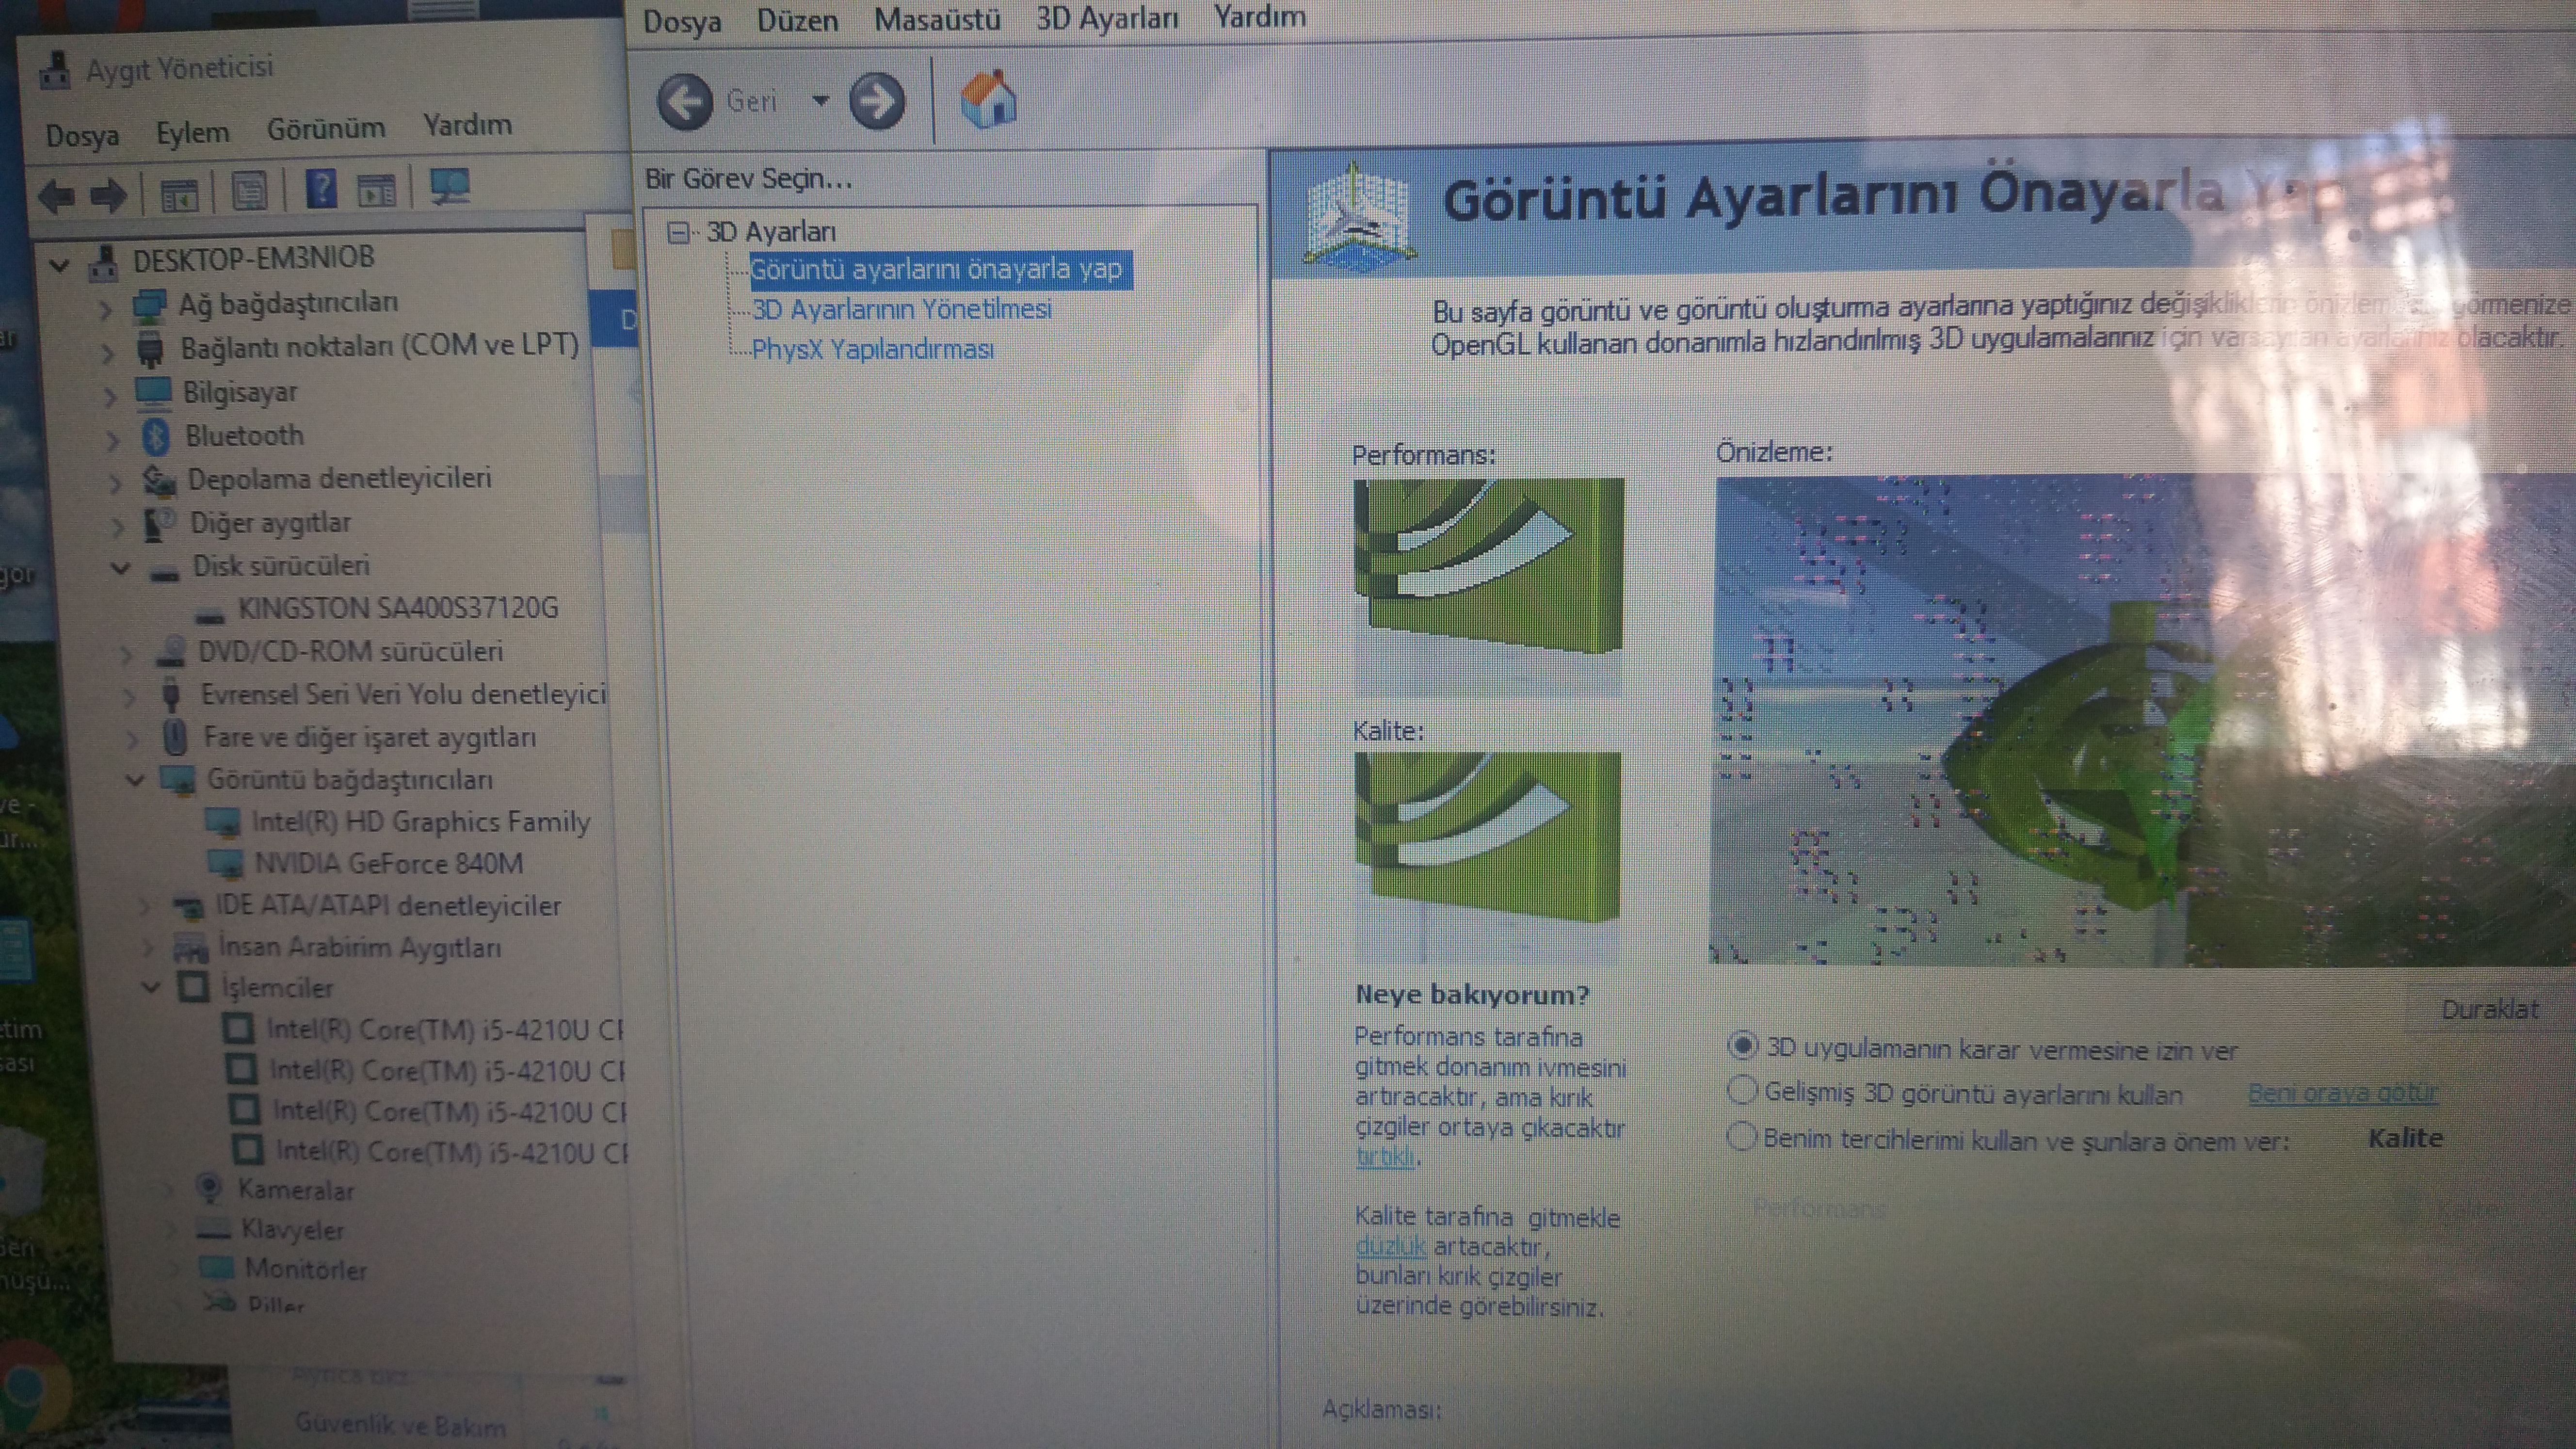Select 'PhysX Yapılandırması' task
This screenshot has width=2576, height=1449.
[x=872, y=349]
